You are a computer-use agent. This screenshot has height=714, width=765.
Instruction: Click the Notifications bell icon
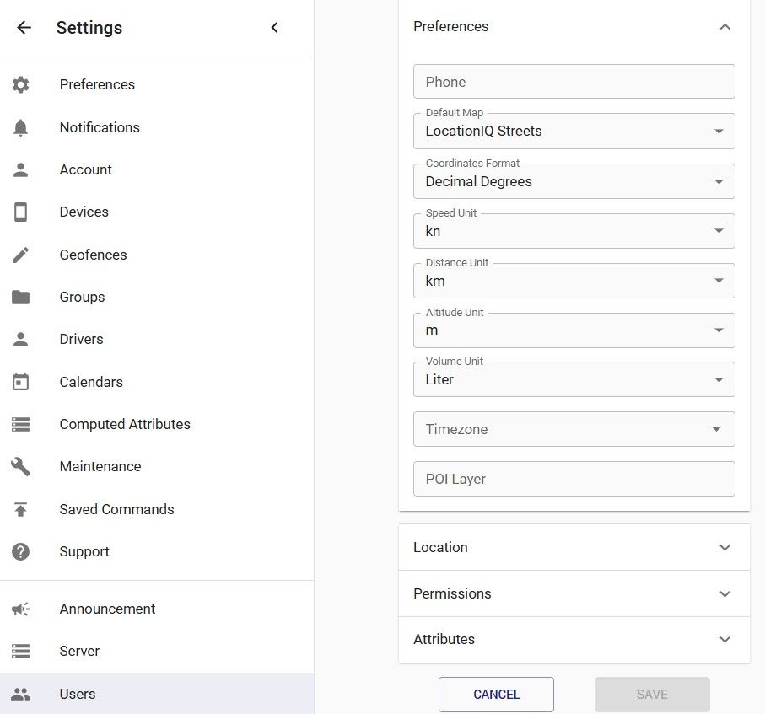(x=21, y=127)
